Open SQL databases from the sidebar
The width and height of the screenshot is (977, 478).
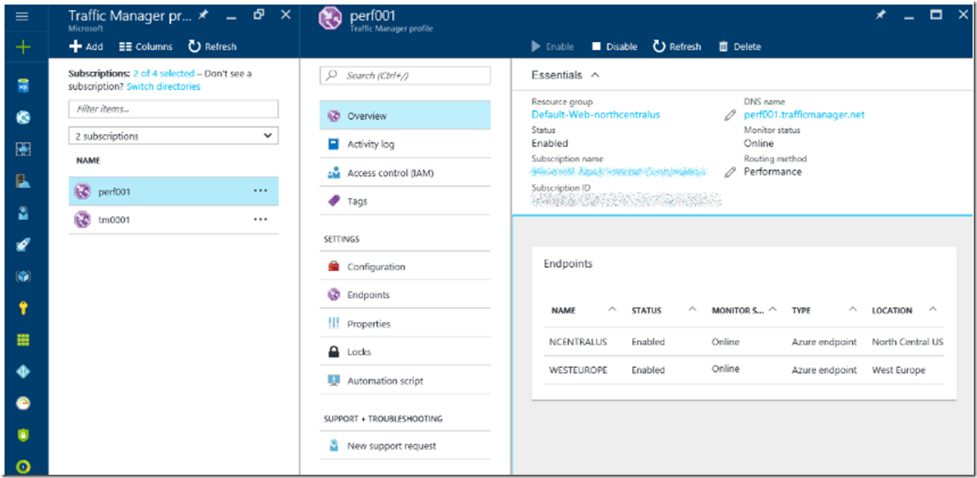(23, 86)
